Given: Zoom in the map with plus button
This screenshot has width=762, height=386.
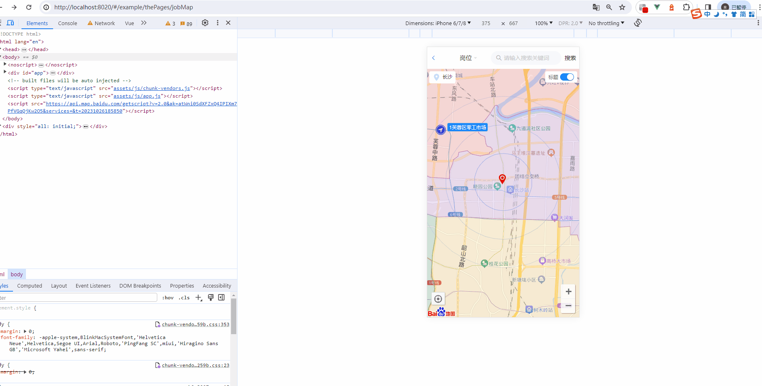Looking at the screenshot, I should pos(568,292).
